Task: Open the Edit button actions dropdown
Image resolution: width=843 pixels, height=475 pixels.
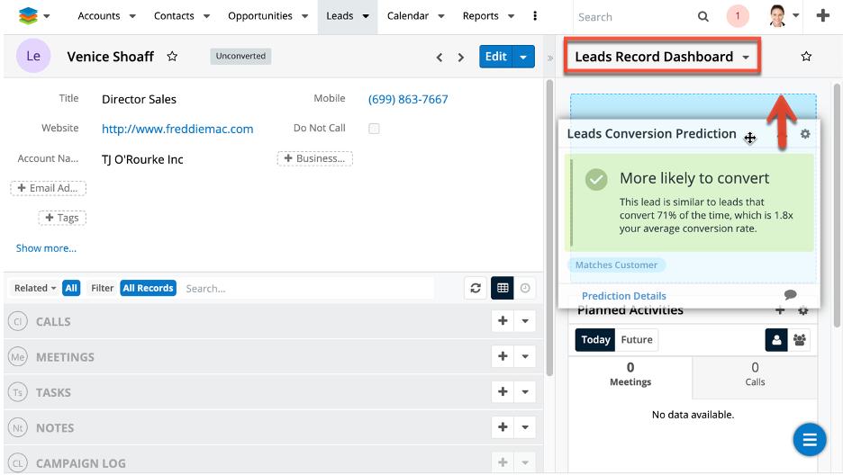Action: point(523,57)
